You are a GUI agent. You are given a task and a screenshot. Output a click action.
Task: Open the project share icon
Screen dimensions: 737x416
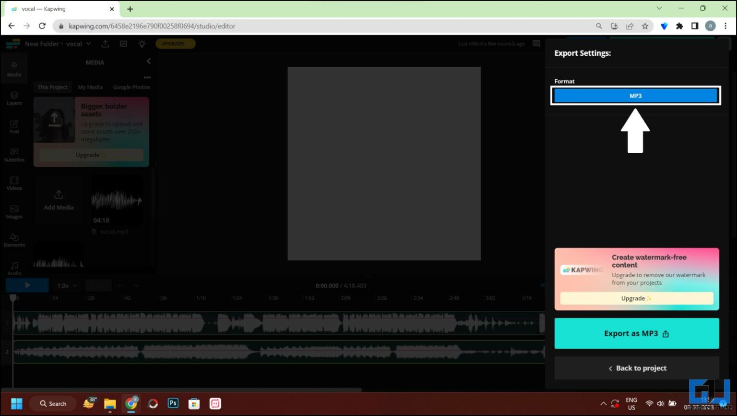[x=105, y=44]
